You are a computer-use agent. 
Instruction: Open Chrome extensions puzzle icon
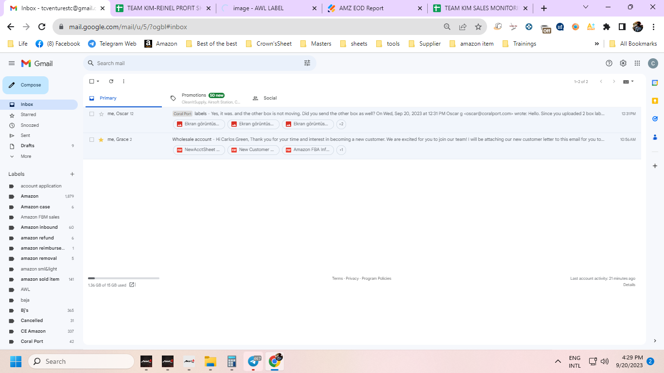[x=606, y=27]
